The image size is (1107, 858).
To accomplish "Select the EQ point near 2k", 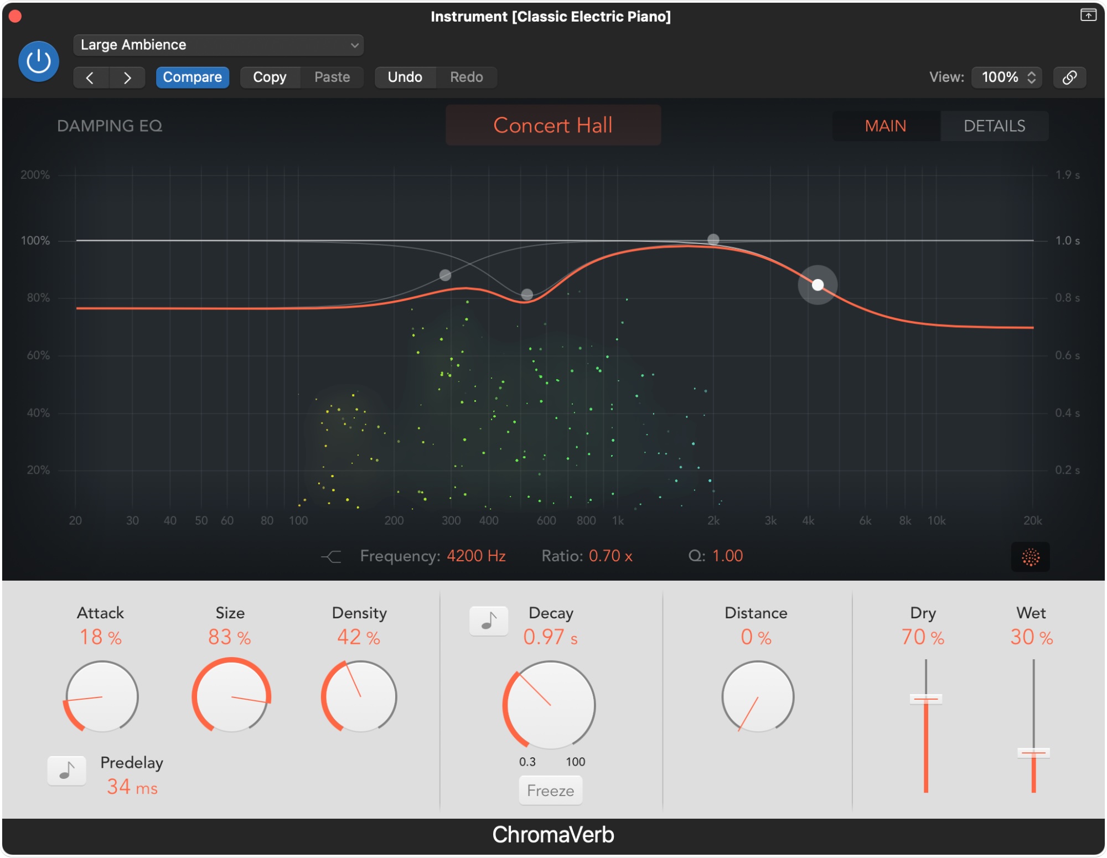I will coord(713,239).
